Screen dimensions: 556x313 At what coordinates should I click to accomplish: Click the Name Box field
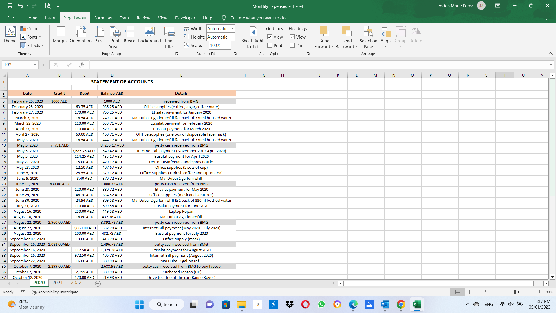click(x=17, y=65)
